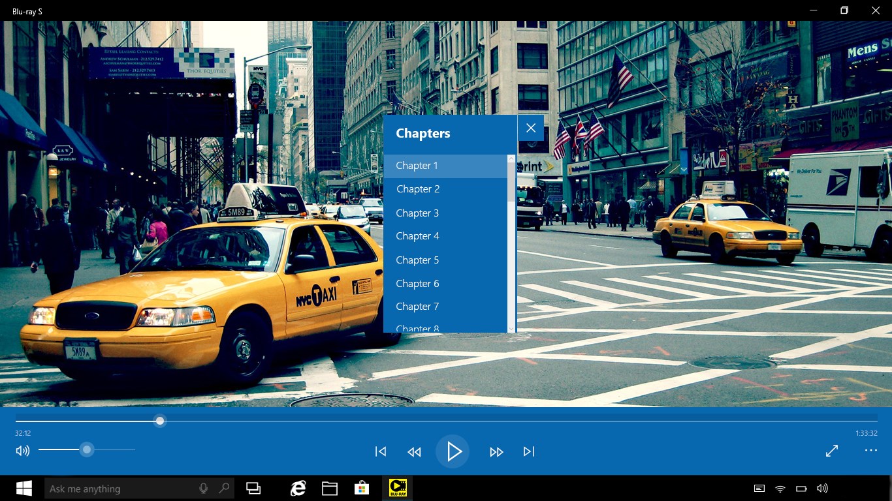Enter fullscreen with the expand arrows icon
This screenshot has width=892, height=501.
click(x=832, y=451)
